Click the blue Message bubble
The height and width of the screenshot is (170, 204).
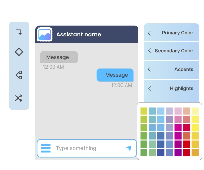[115, 75]
